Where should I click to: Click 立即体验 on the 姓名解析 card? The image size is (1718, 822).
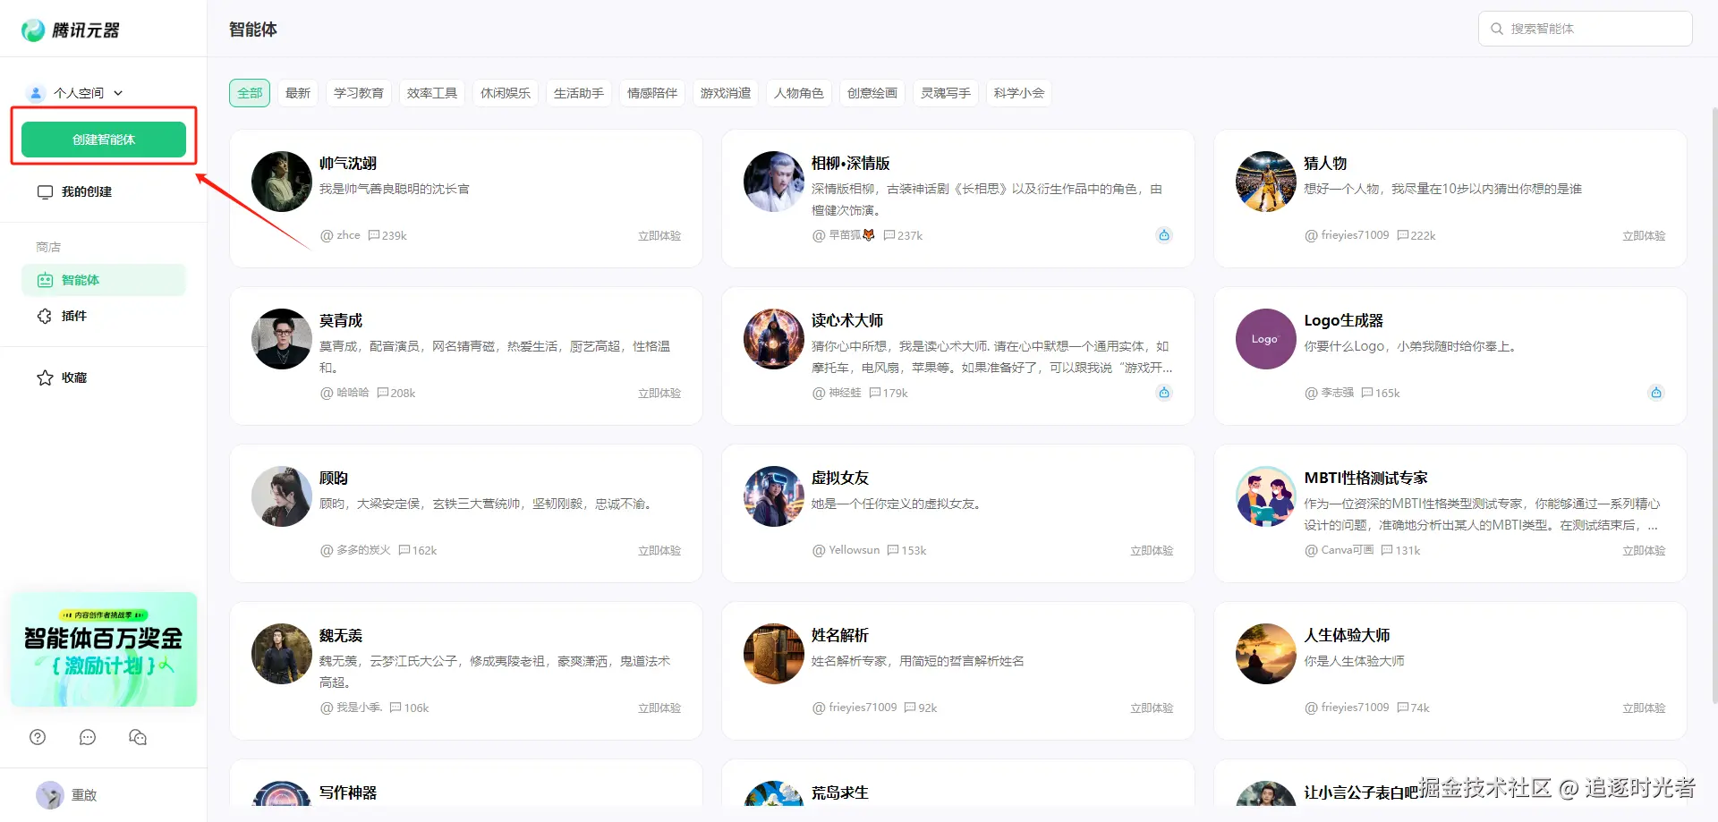(1152, 708)
